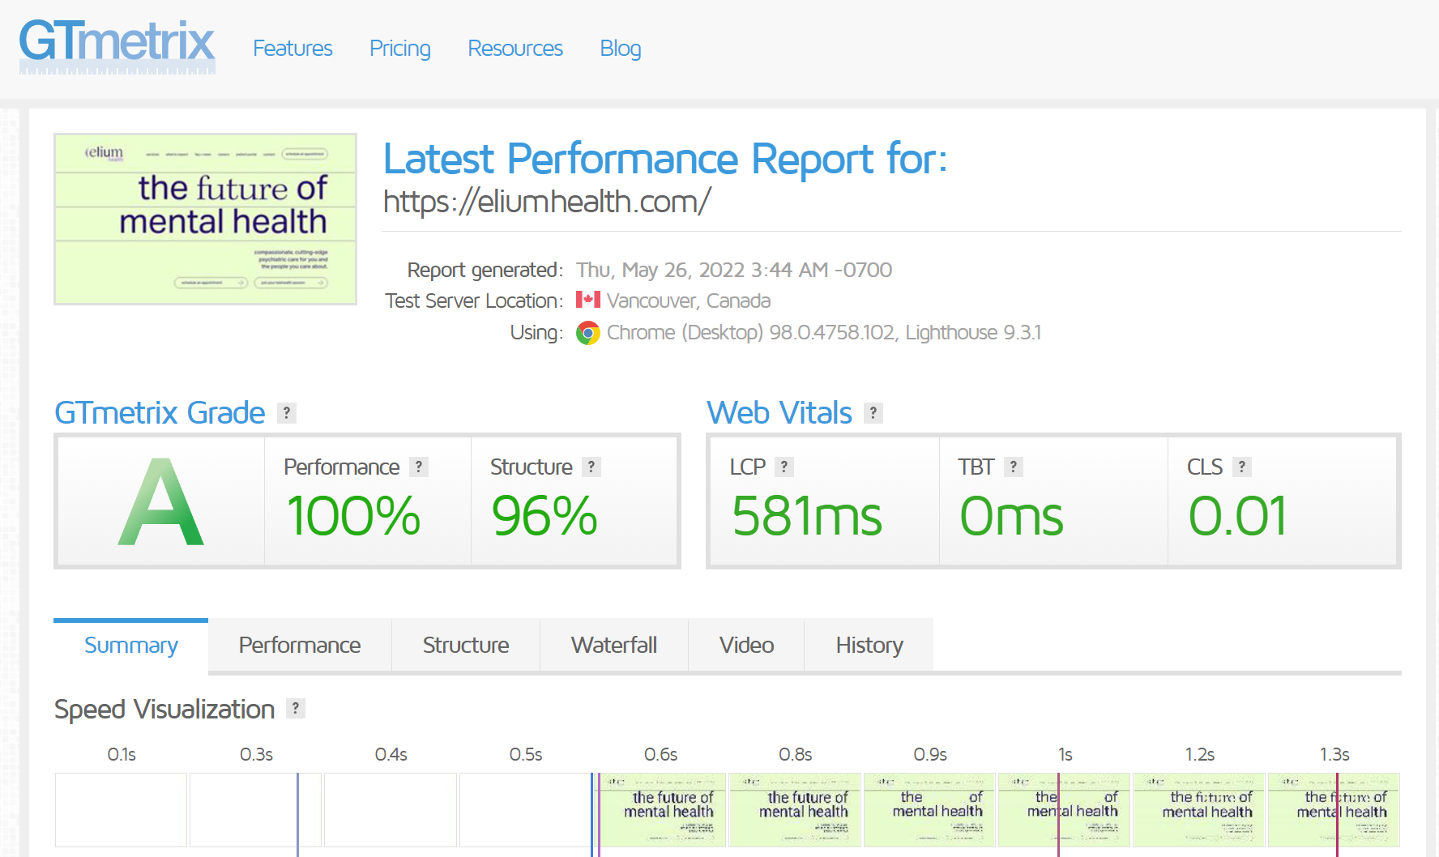
Task: Select the 0.5s filmstrip frame
Action: (x=526, y=810)
